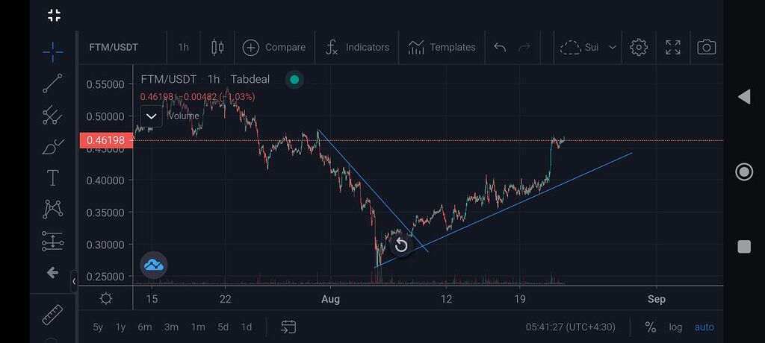Screen dimensions: 765x343
Task: Open the 1h interval dropdown
Action: [x=183, y=48]
